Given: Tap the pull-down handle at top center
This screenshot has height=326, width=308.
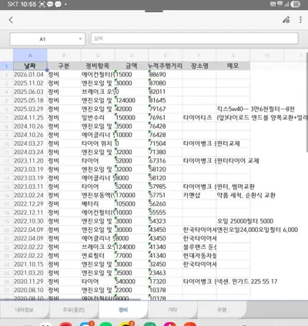Looking at the screenshot, I should 154,11.
